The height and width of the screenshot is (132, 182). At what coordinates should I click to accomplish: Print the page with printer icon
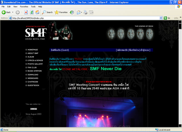coord(85,12)
